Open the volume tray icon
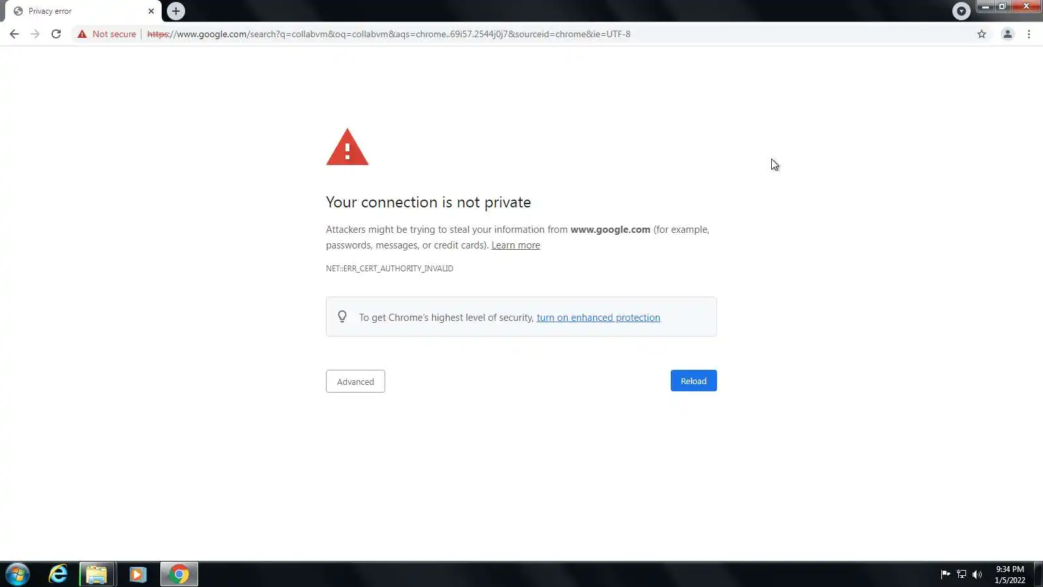Screen dimensions: 1043x587 (977, 575)
